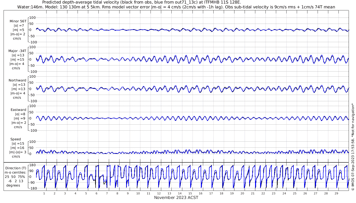Click day tick label '10' on time axis

coord(138,193)
